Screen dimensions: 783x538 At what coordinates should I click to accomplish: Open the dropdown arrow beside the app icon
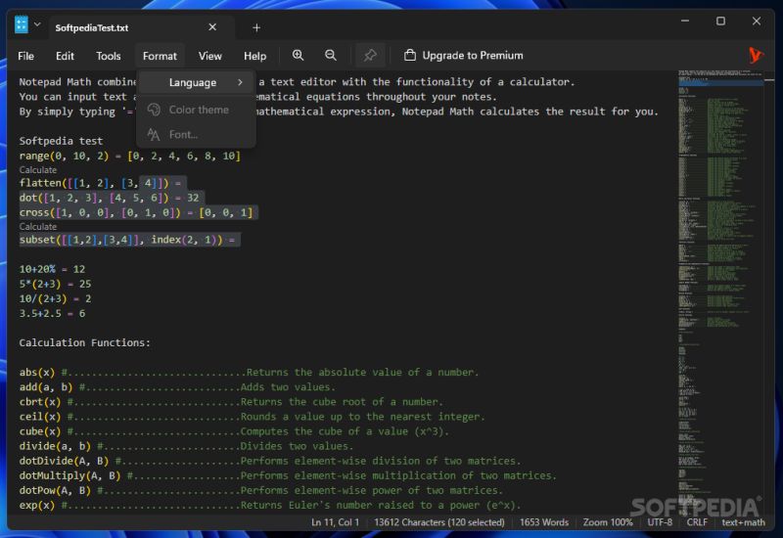(37, 23)
